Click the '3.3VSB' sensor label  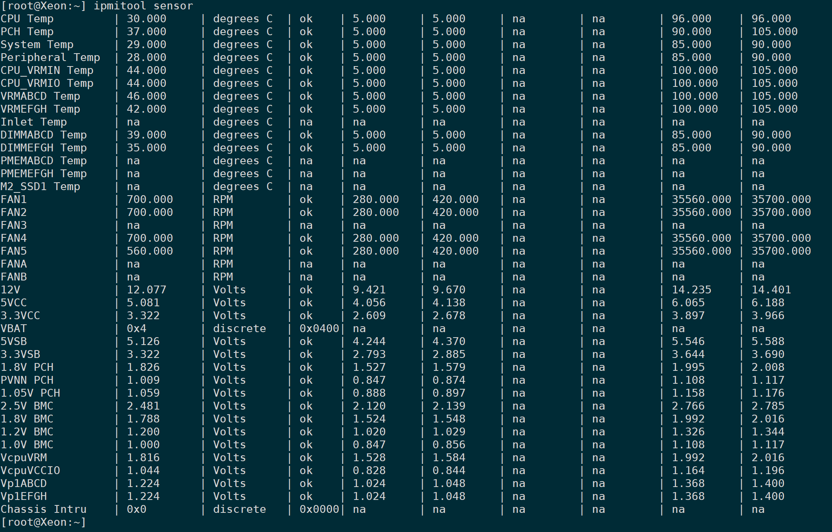point(20,354)
